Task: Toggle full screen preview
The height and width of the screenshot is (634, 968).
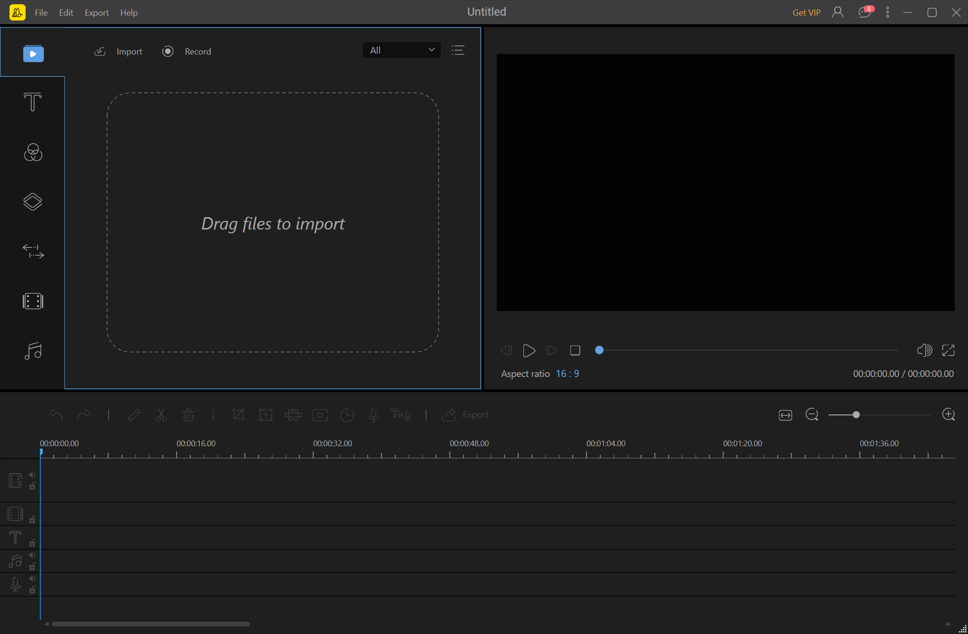Action: click(948, 350)
